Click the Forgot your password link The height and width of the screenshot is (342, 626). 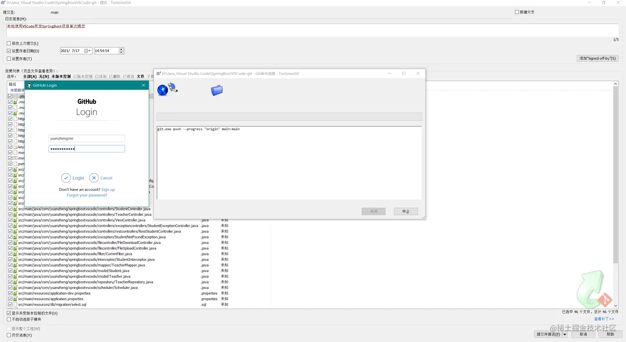87,195
